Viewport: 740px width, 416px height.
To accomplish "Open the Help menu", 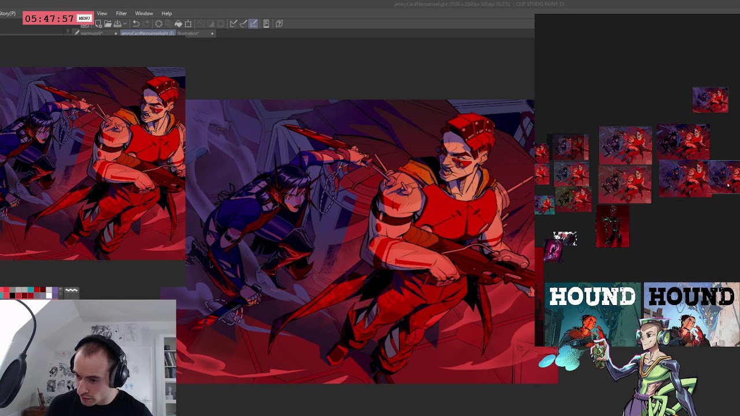I will [x=166, y=13].
